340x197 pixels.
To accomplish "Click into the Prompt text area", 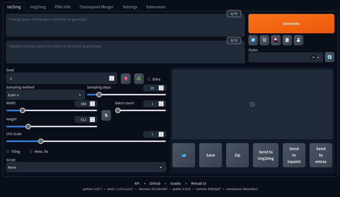I will (125, 25).
